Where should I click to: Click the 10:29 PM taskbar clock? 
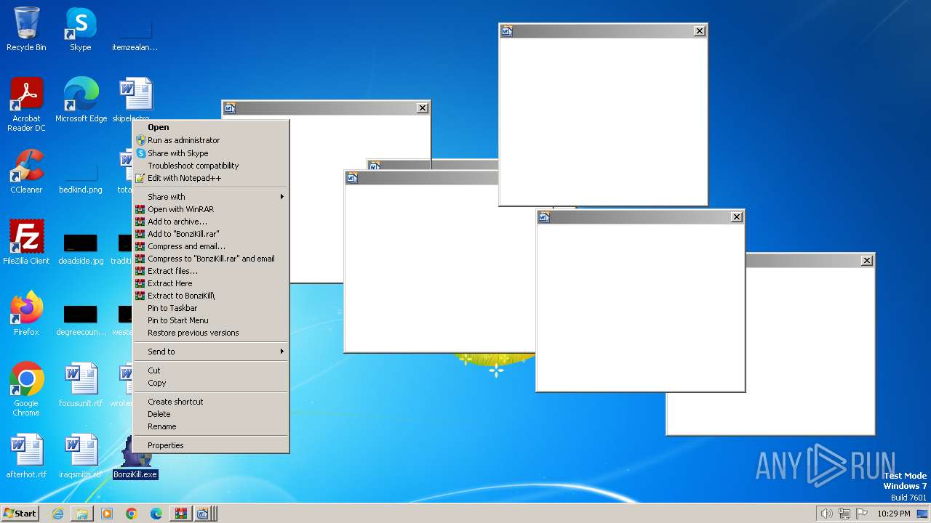coord(893,514)
